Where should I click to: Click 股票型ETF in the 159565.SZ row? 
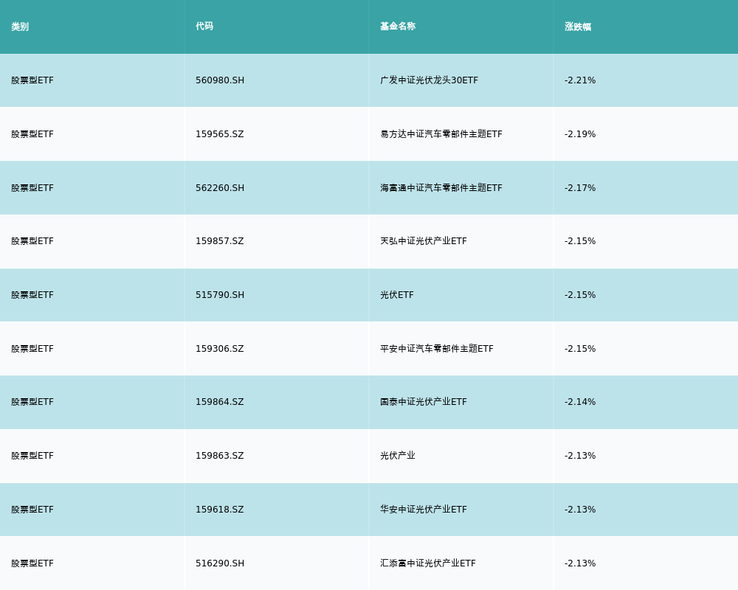(32, 134)
